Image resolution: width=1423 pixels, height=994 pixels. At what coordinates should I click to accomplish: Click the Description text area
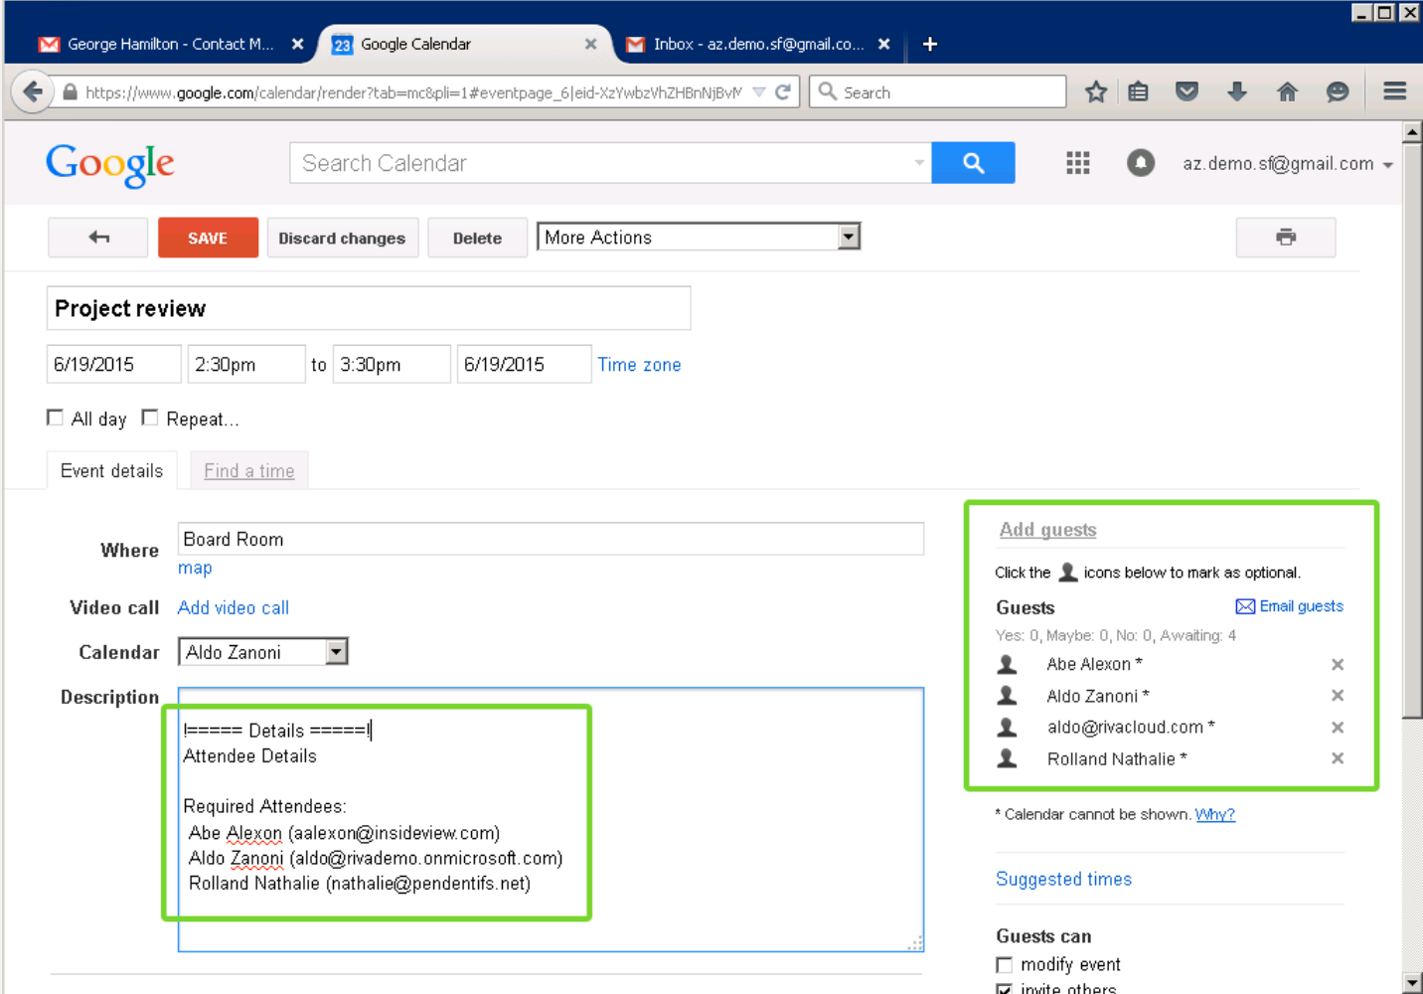[x=552, y=819]
